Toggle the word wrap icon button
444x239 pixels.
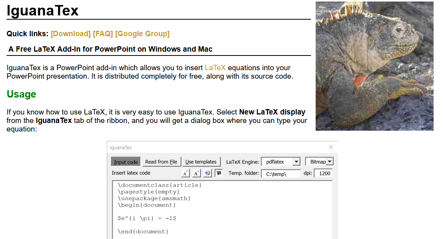tap(219, 173)
